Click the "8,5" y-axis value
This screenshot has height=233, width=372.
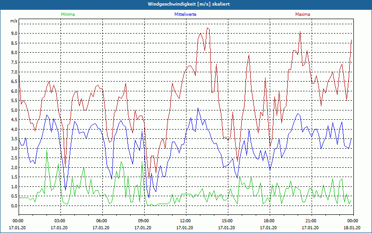(x=14, y=43)
